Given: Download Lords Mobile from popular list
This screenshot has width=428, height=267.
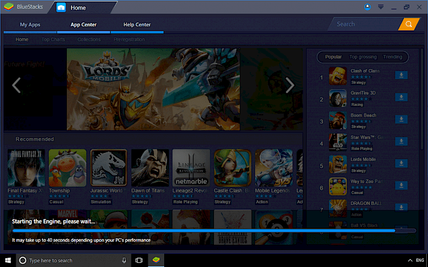Looking at the screenshot, I should [x=401, y=163].
